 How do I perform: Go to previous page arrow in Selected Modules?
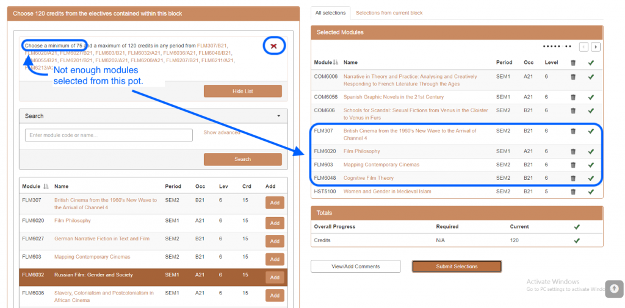(x=584, y=47)
